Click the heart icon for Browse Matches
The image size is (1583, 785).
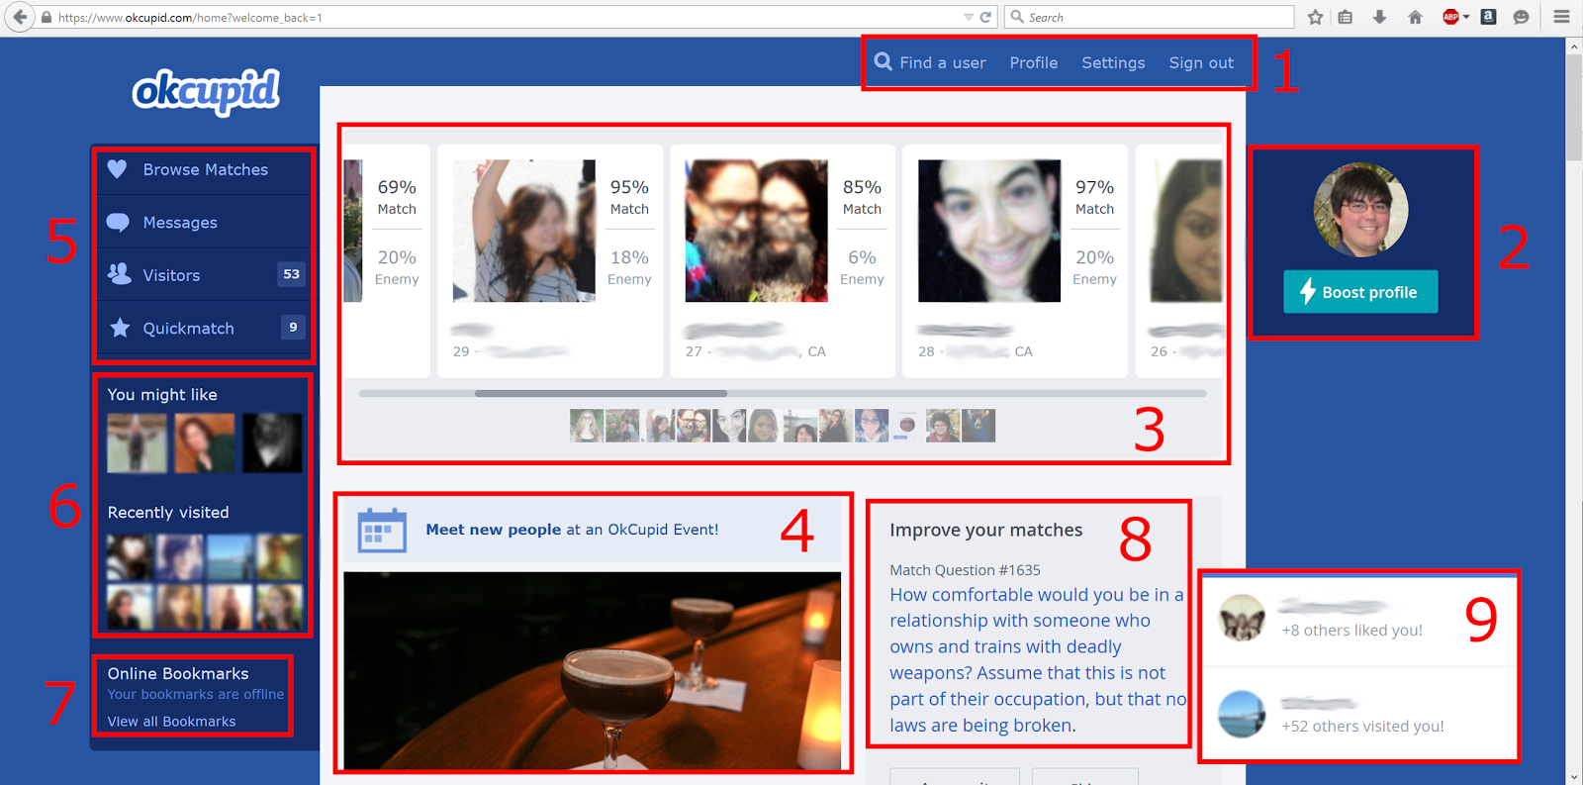(x=117, y=169)
